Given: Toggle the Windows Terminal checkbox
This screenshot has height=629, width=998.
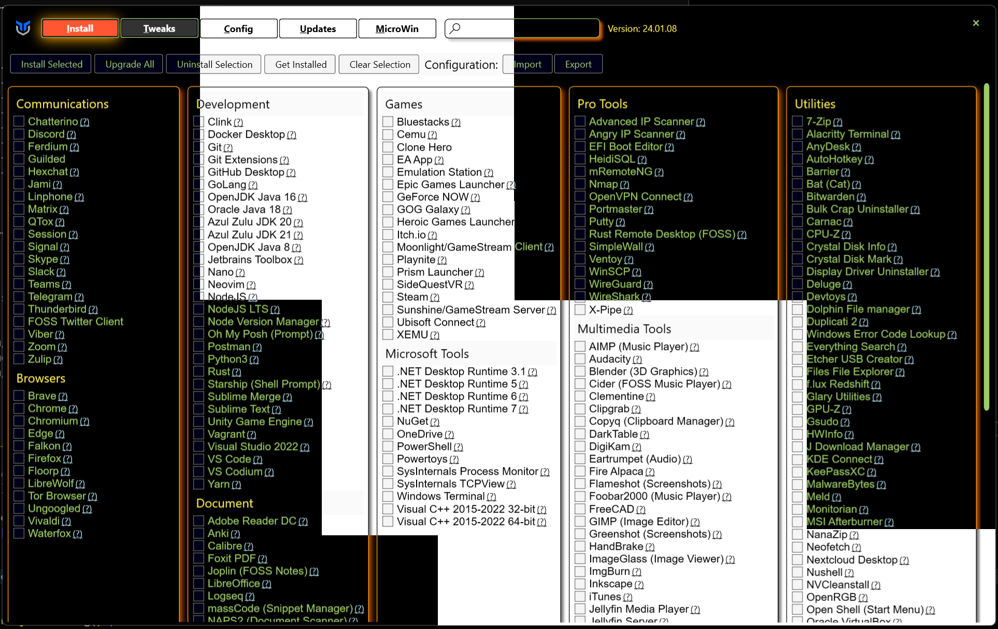Looking at the screenshot, I should click(388, 496).
